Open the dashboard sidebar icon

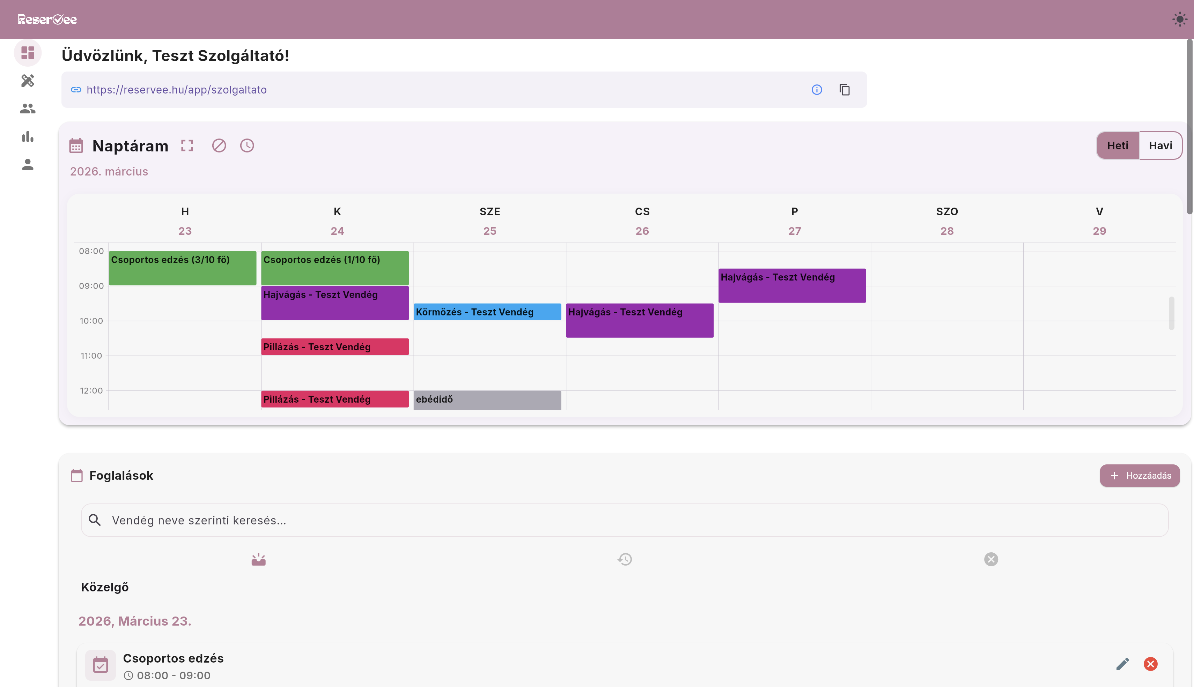pyautogui.click(x=27, y=53)
